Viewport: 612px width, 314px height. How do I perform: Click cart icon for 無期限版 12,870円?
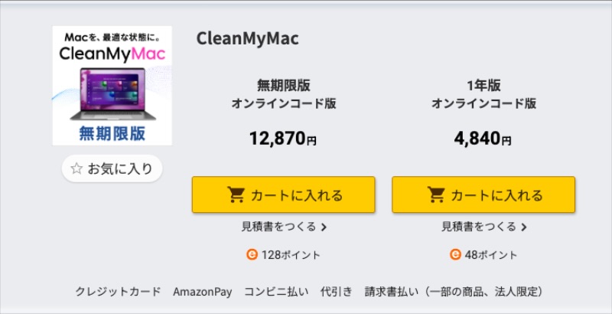(236, 195)
